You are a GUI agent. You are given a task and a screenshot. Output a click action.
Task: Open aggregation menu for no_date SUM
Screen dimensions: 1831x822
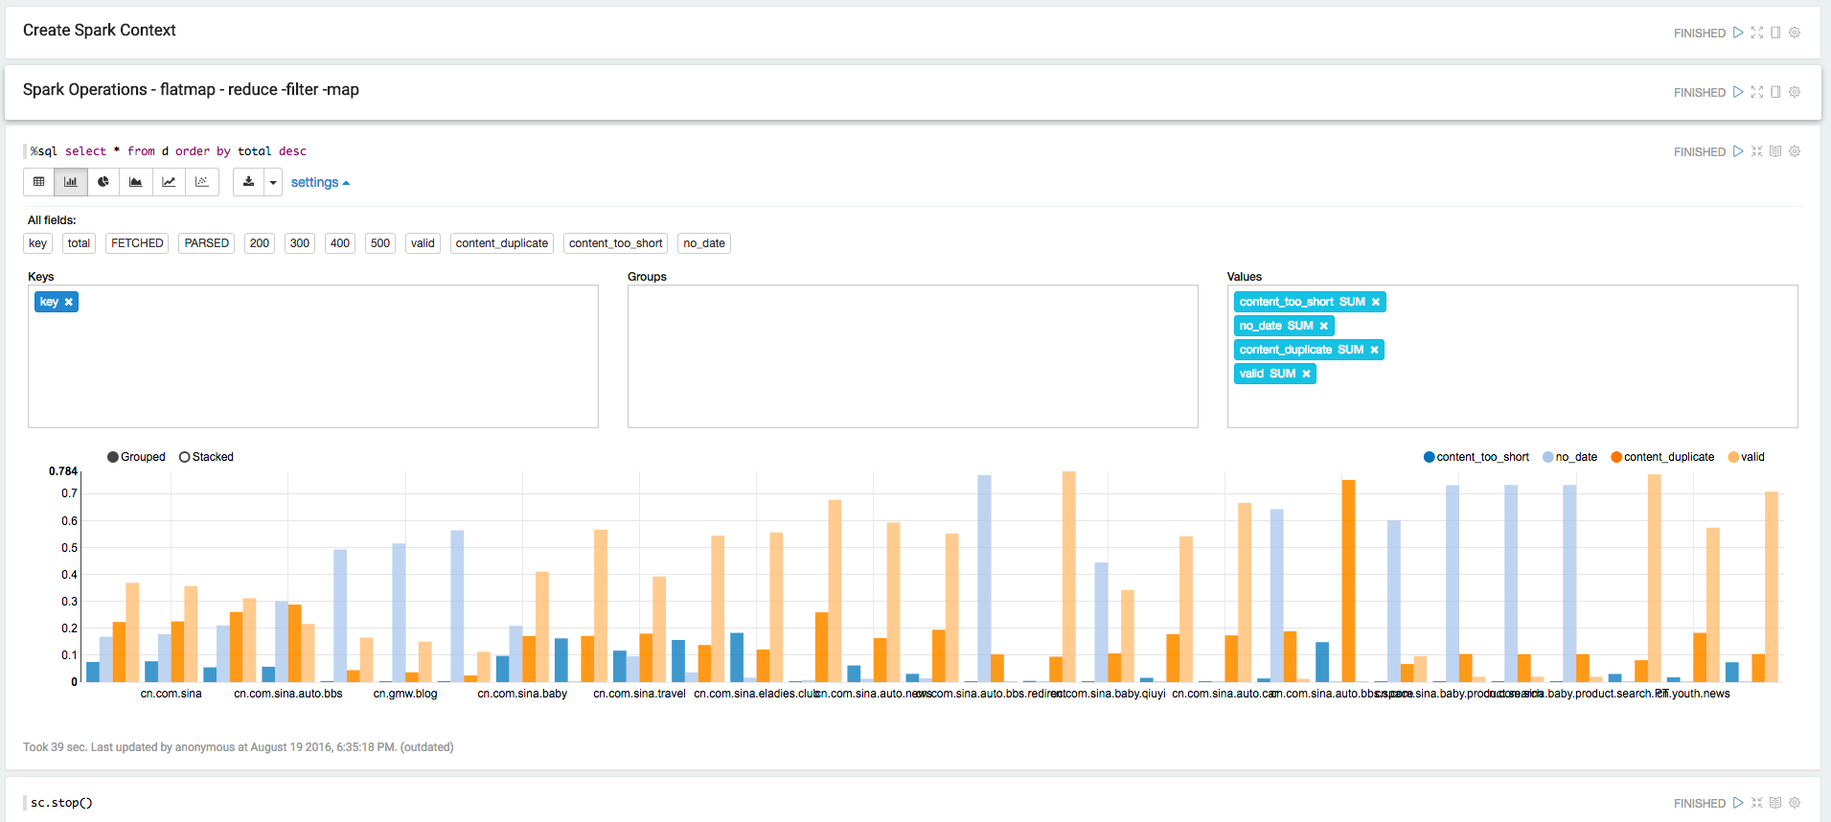(1300, 326)
